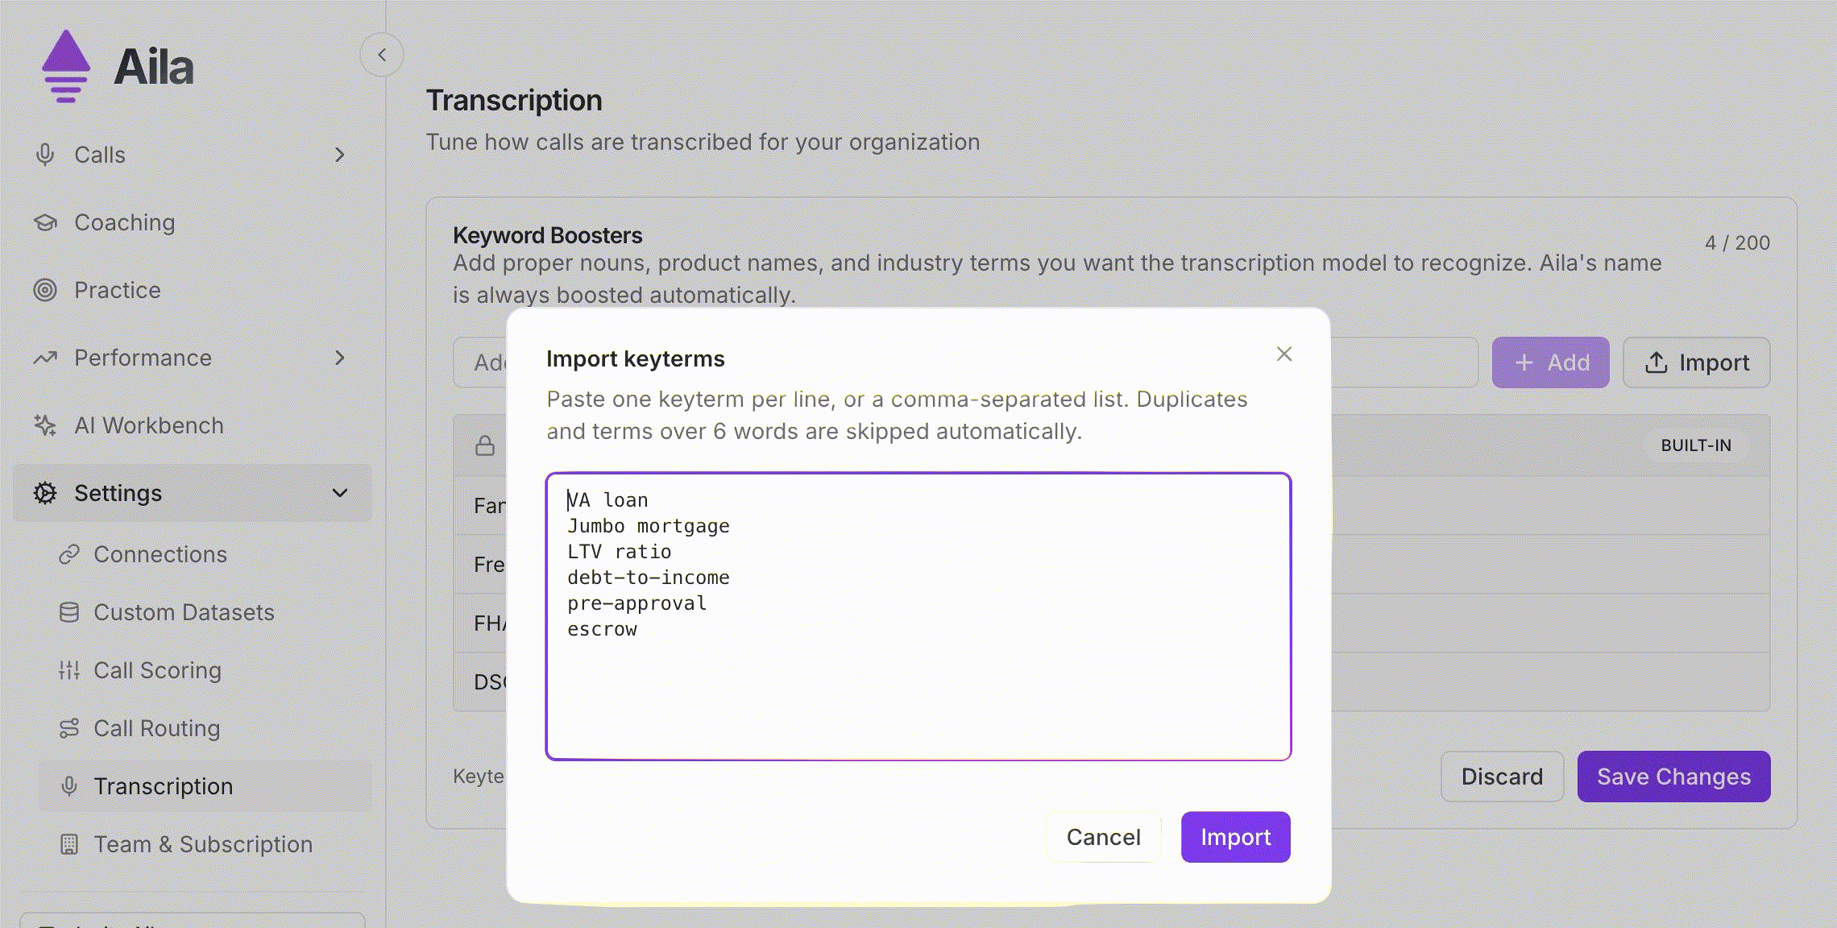Click the Add keyword button
The image size is (1837, 928).
[x=1550, y=362]
